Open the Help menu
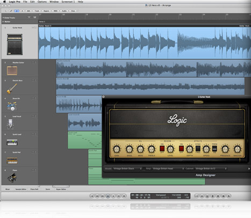 point(81,2)
